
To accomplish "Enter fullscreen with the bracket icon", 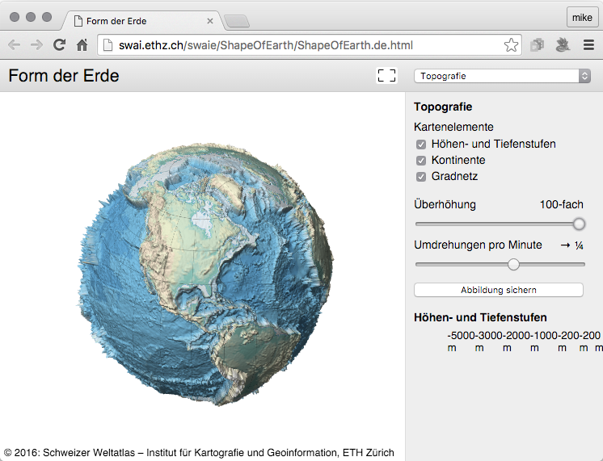I will 387,76.
